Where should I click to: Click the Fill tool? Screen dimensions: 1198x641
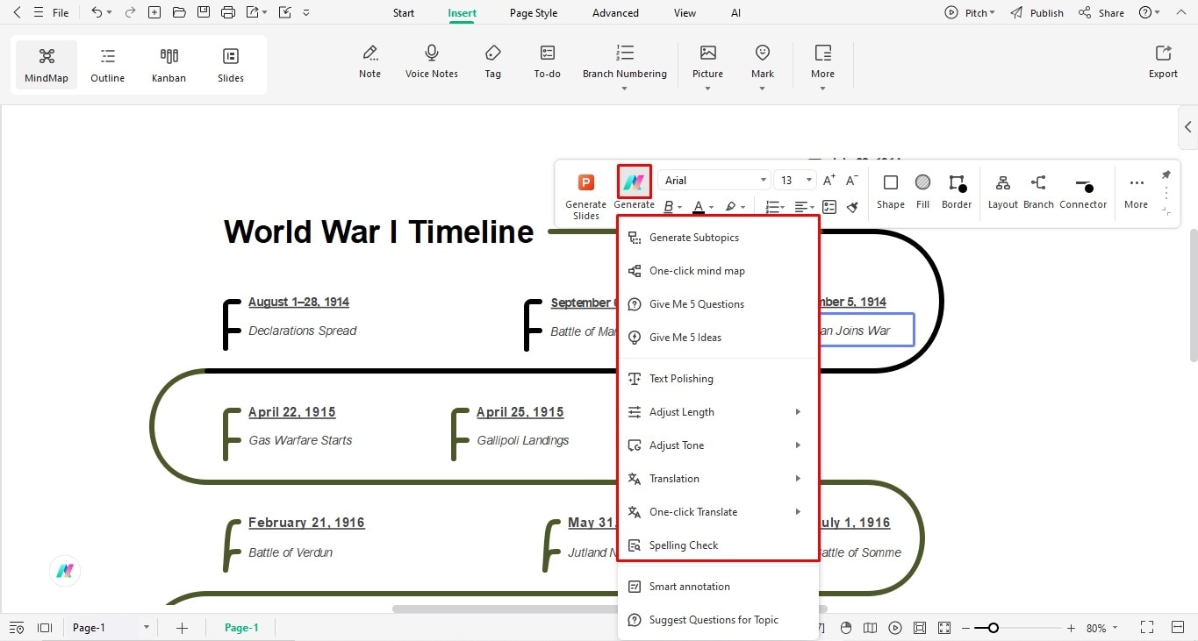922,192
